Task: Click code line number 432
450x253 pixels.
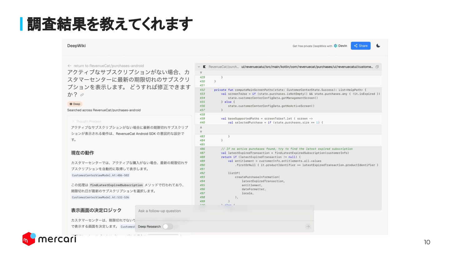Action: 202,90
